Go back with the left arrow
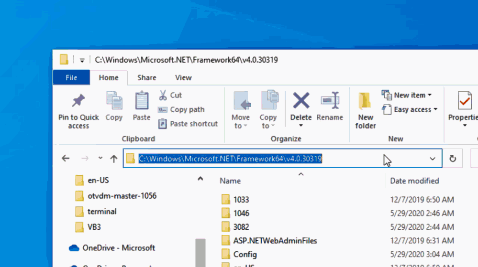Viewport: 478px width, 267px height. 66,158
